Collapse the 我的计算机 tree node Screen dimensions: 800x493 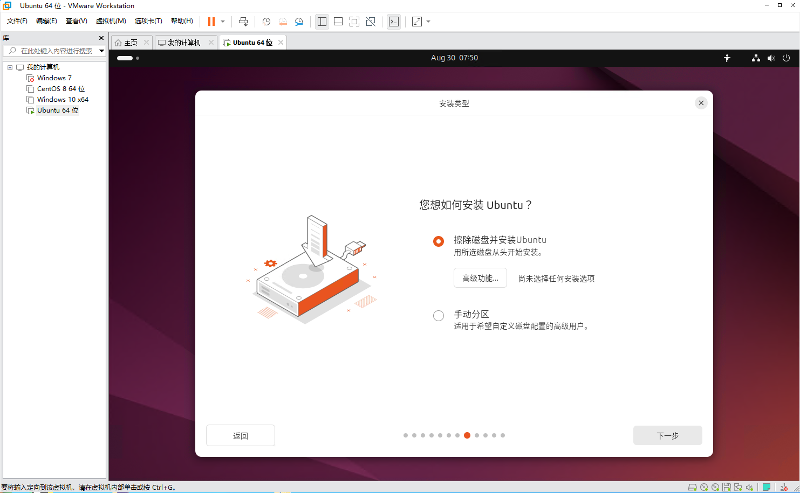[10, 67]
